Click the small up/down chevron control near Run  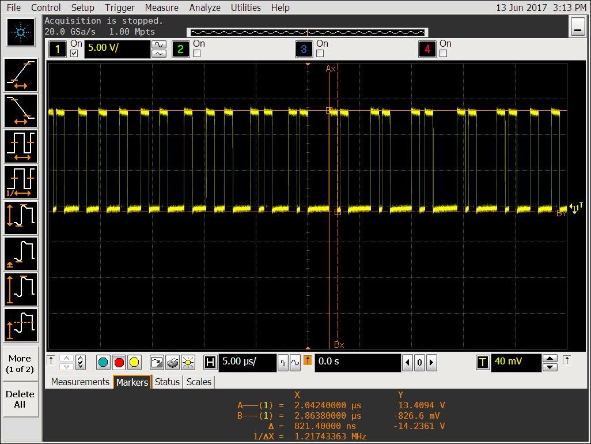(x=66, y=363)
